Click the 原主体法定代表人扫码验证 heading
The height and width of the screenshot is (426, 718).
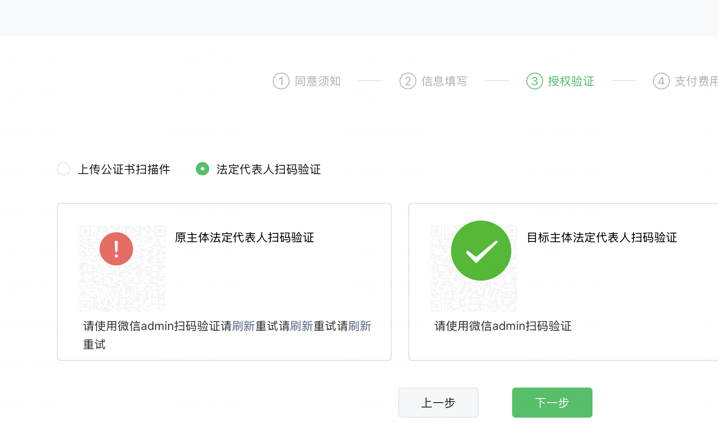[245, 237]
